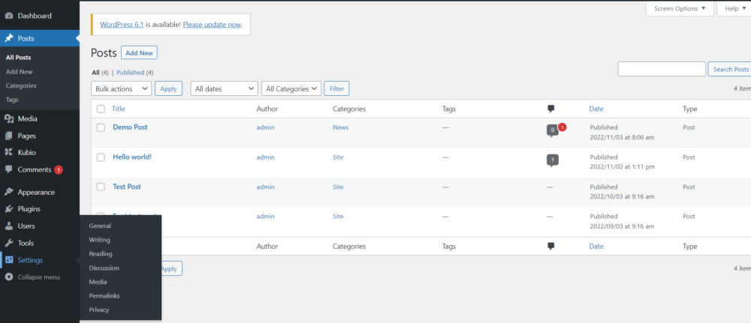
Task: Check the Hello world! row checkbox
Action: (101, 157)
